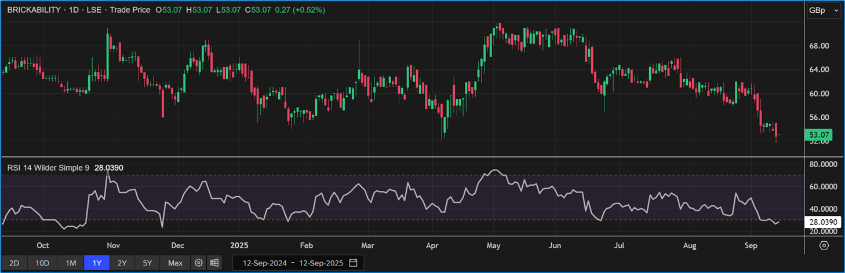This screenshot has height=273, width=845.
Task: Expand the GBp currency dropdown
Action: click(824, 10)
